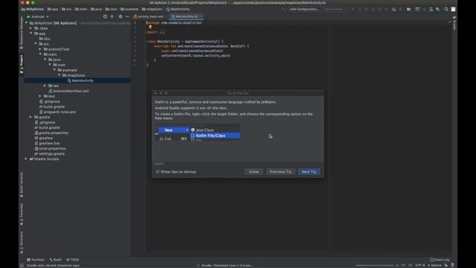This screenshot has width=476, height=268.
Task: Uncheck Show tips on startup
Action: pyautogui.click(x=157, y=172)
